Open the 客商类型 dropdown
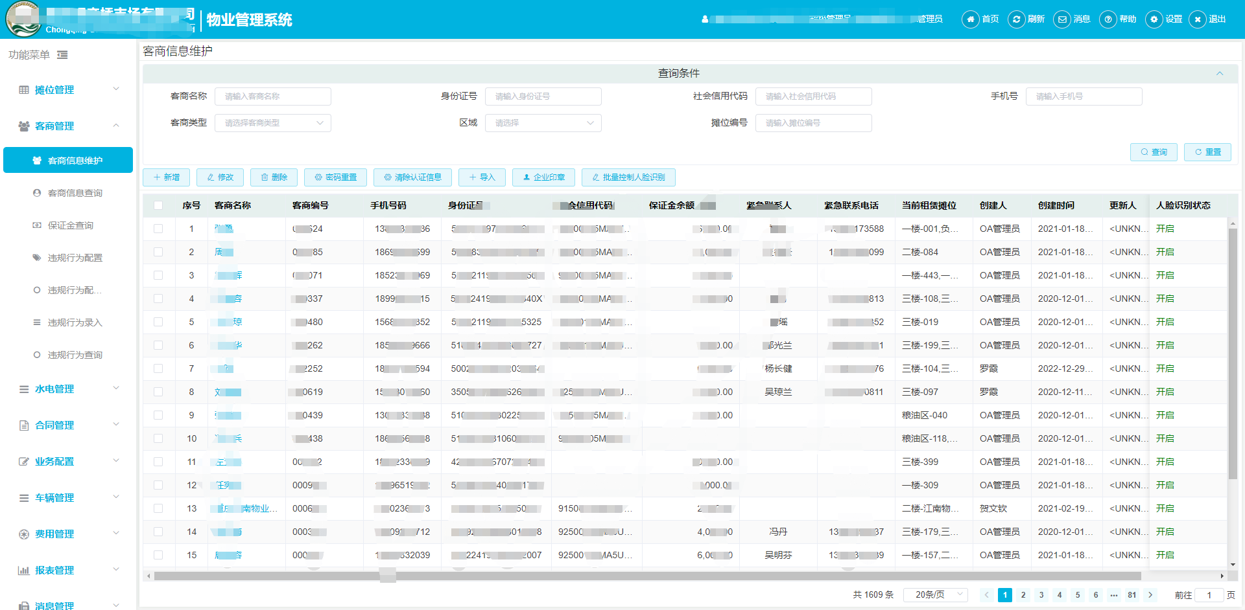The image size is (1245, 610). 273,123
